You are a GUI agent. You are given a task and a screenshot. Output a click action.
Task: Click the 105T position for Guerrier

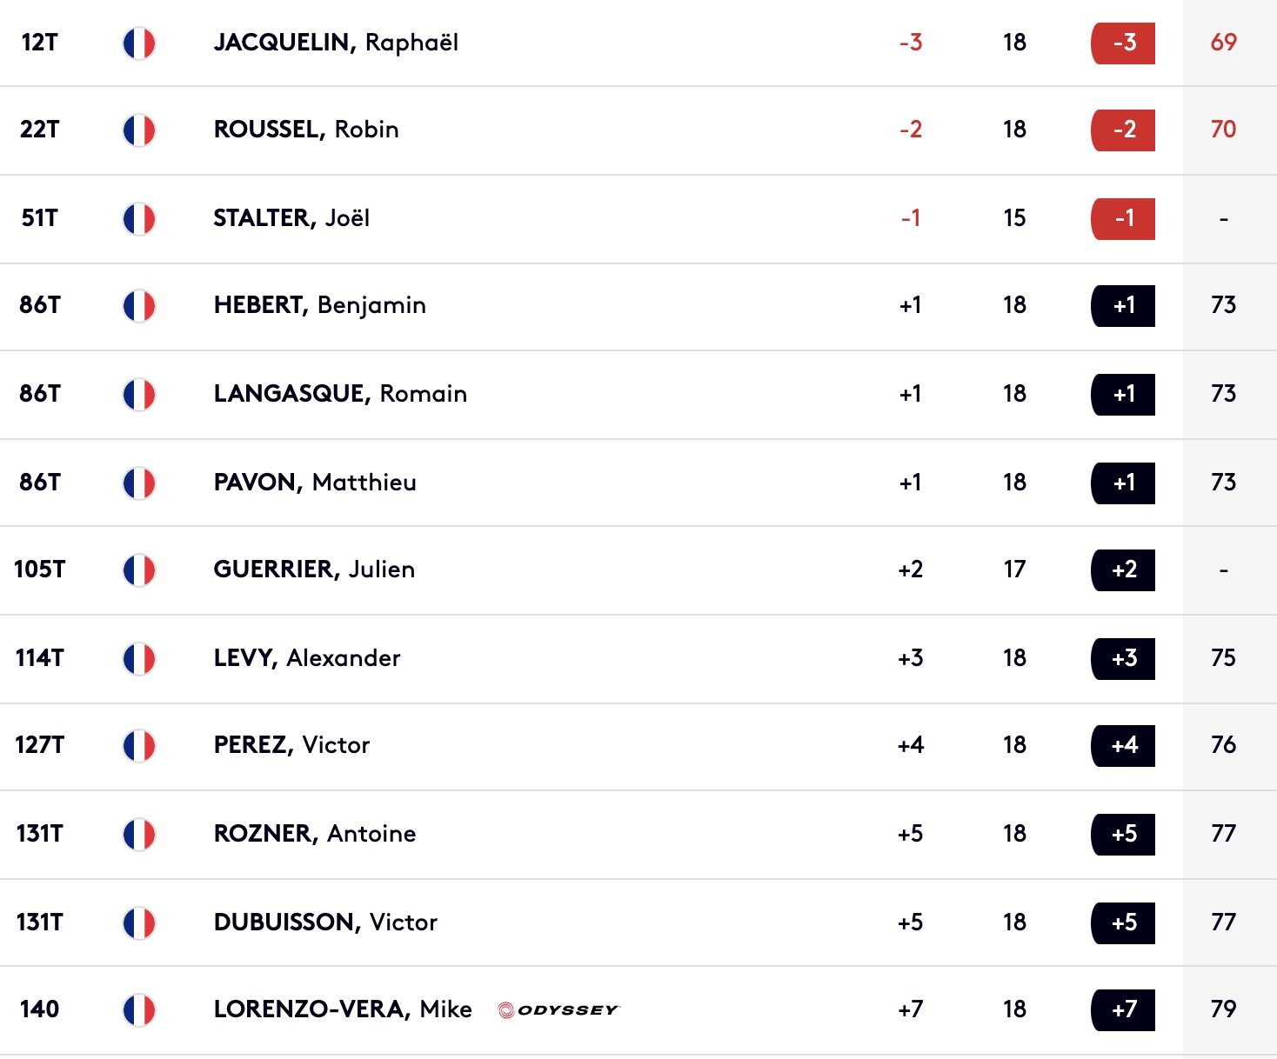click(x=40, y=569)
